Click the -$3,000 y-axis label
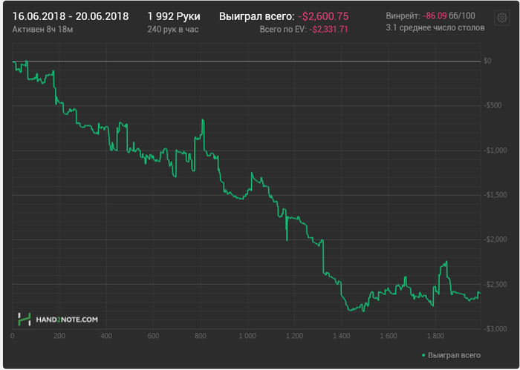 (x=495, y=329)
